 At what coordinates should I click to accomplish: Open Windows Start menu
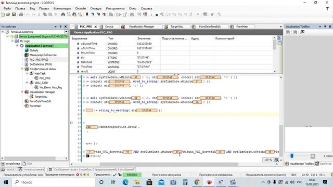tap(6, 182)
